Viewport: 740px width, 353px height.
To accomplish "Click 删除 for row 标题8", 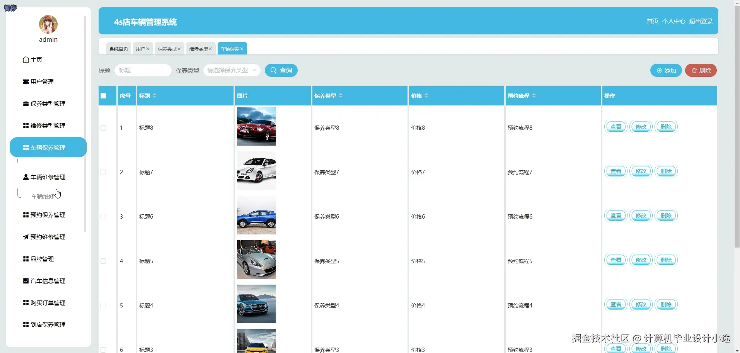I will [x=666, y=127].
